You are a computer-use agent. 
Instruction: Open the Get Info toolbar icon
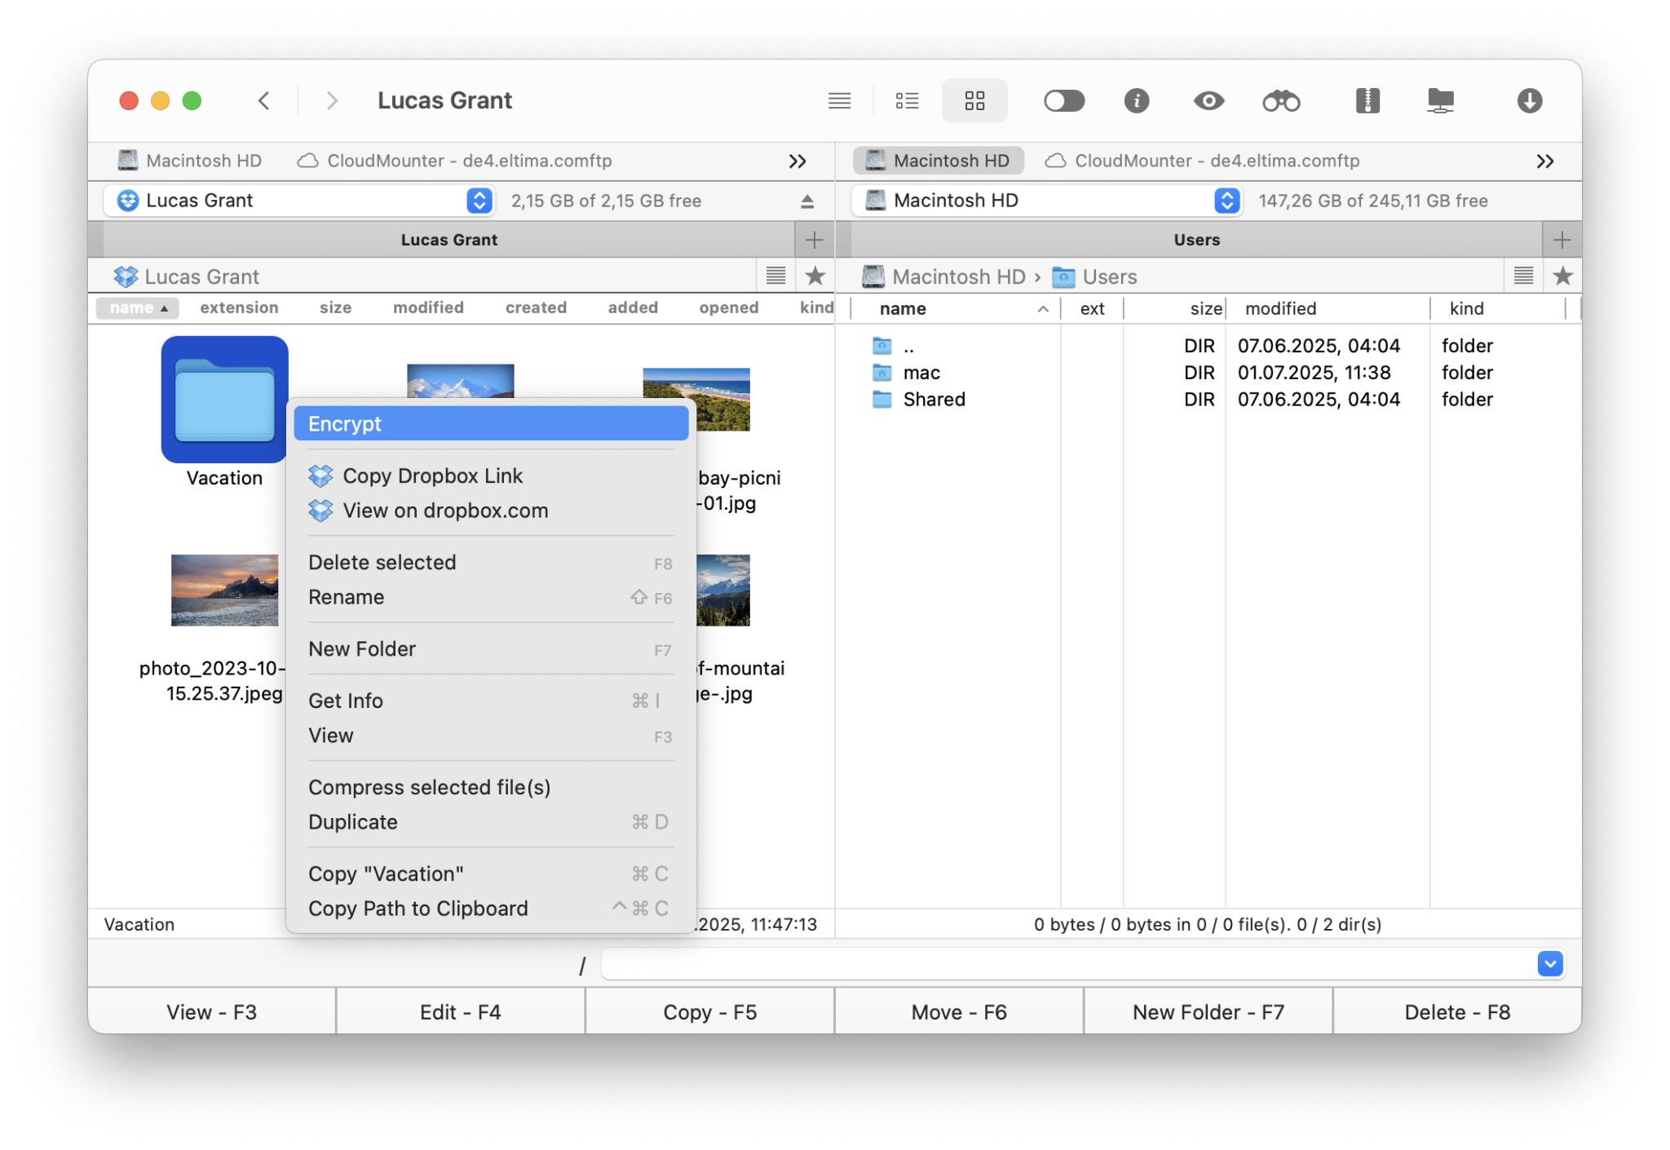(1137, 101)
